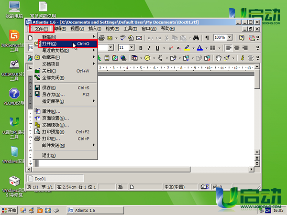Choose 另存为(A)... menu item

pyautogui.click(x=66, y=95)
